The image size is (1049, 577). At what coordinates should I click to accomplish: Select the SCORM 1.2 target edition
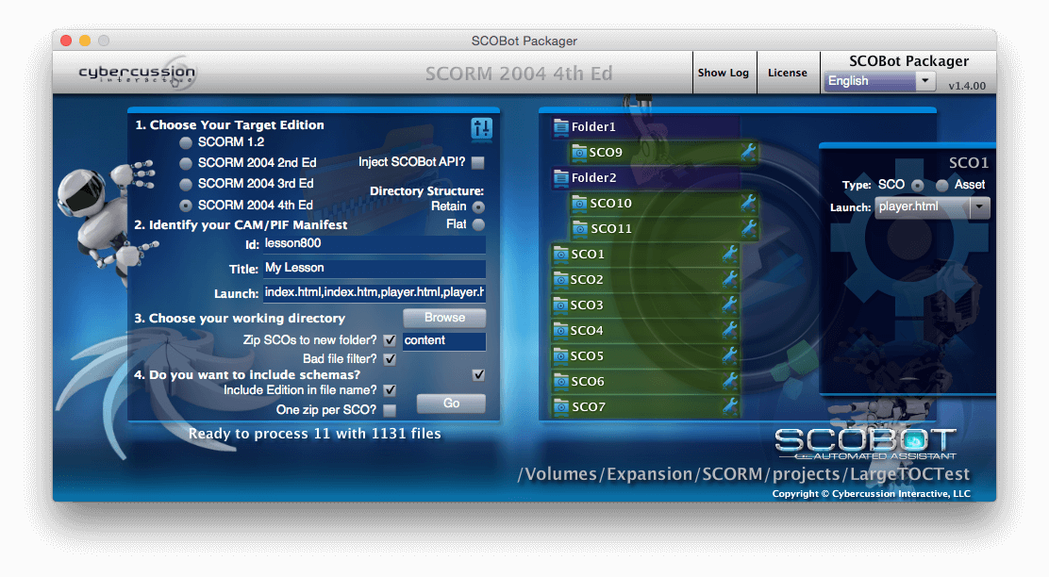pos(185,143)
